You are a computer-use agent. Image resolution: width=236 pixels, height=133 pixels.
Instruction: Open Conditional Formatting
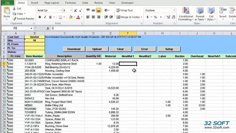[186, 14]
